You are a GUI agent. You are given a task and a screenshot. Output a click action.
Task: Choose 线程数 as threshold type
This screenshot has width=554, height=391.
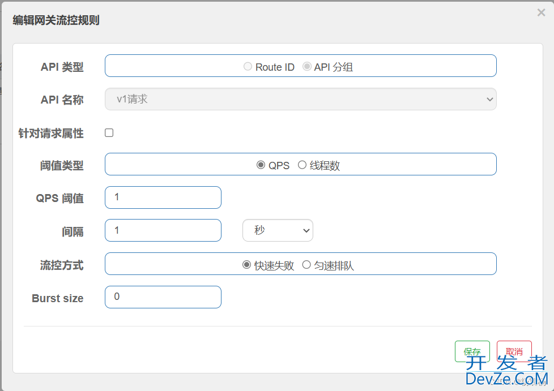(302, 165)
